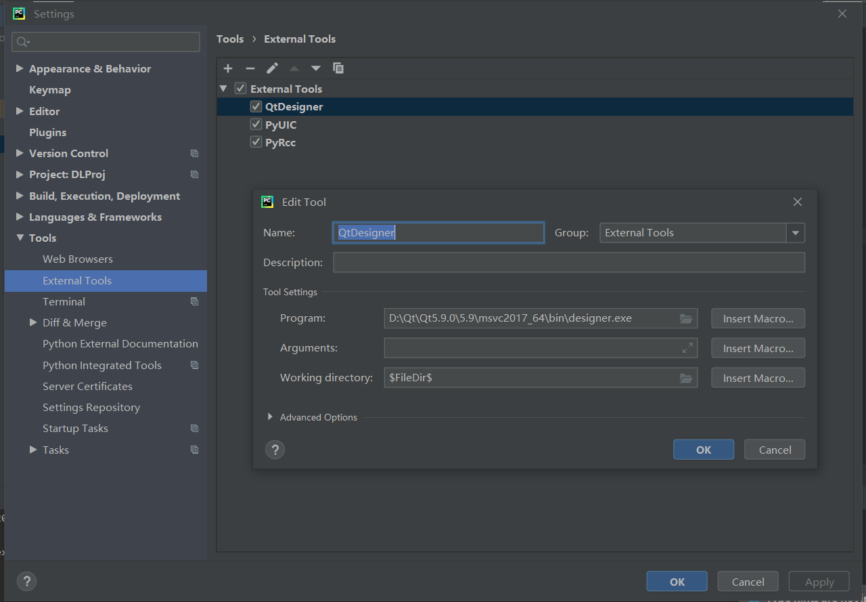Remove the selected tool using minus icon
The image size is (866, 602).
[250, 68]
